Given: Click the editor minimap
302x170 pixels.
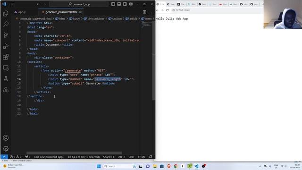Looking at the screenshot, I should click(x=146, y=25).
